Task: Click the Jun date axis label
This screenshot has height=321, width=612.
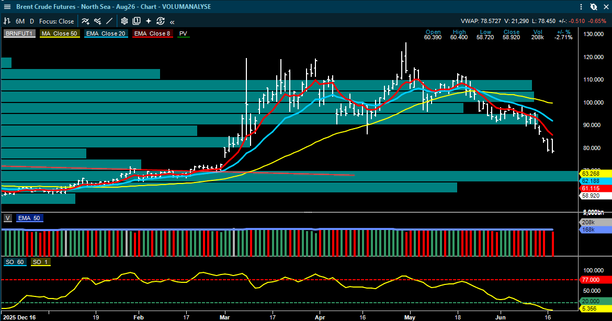Action: click(x=501, y=317)
